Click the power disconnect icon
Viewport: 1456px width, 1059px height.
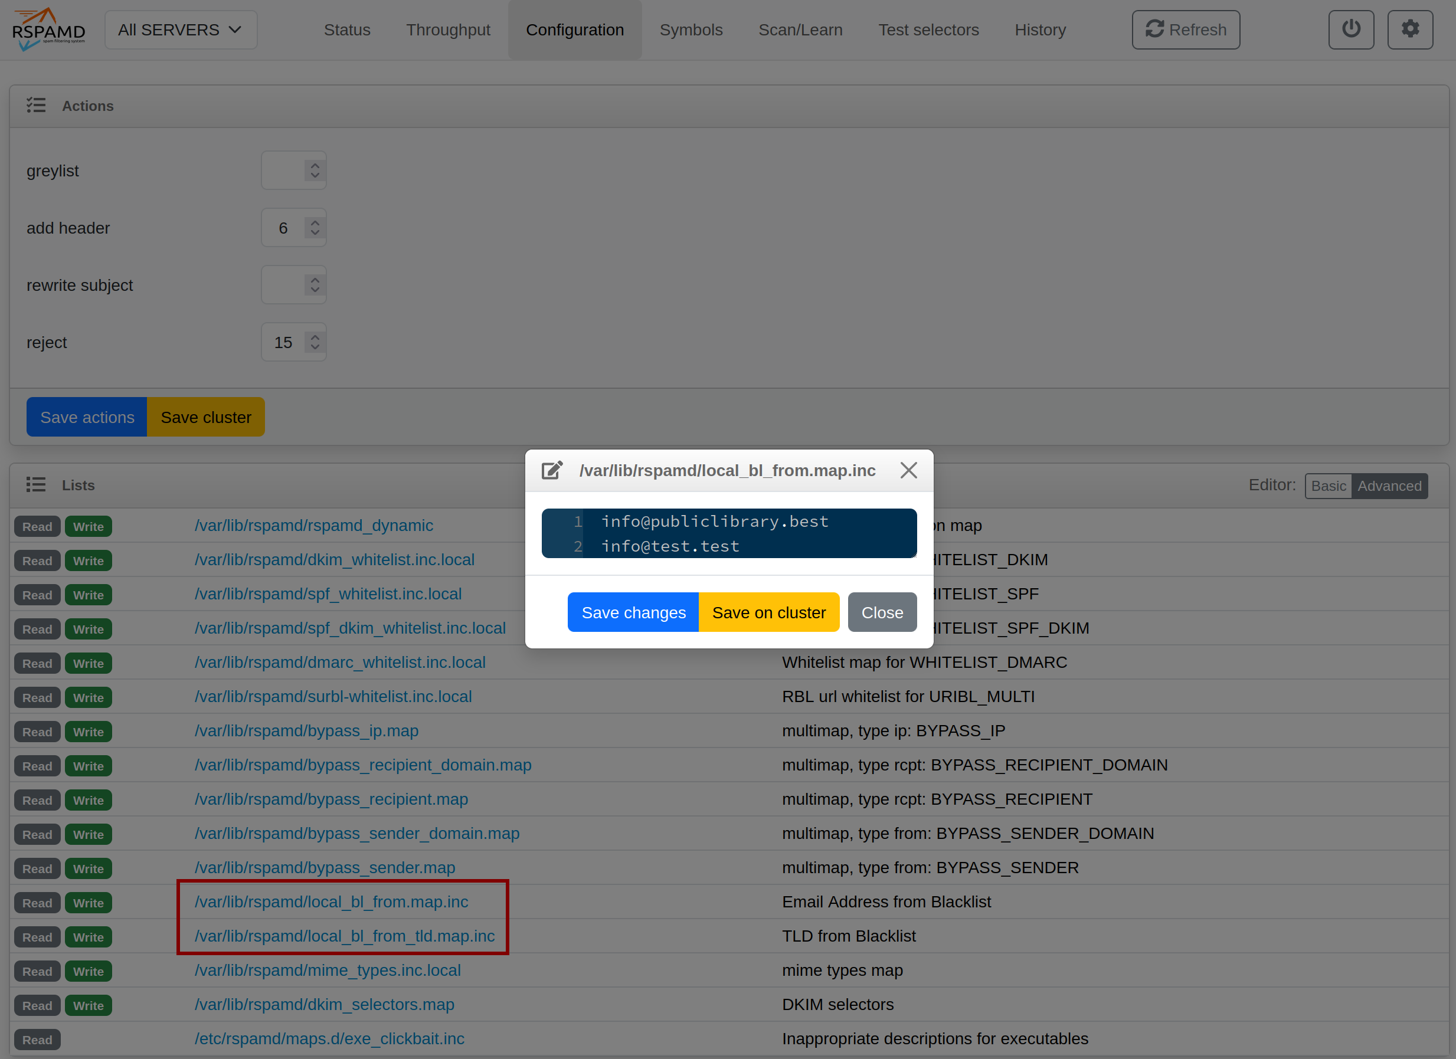[1351, 29]
